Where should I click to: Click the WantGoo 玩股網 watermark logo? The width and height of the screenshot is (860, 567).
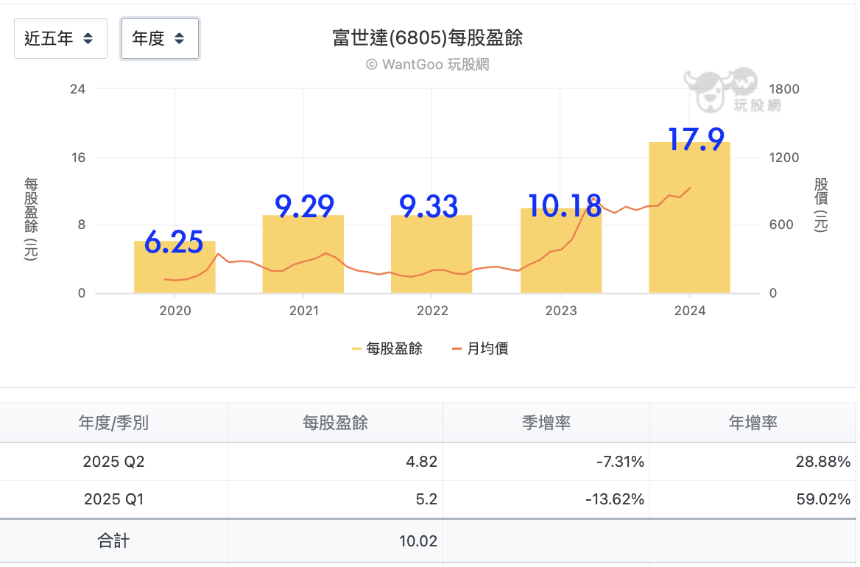731,91
